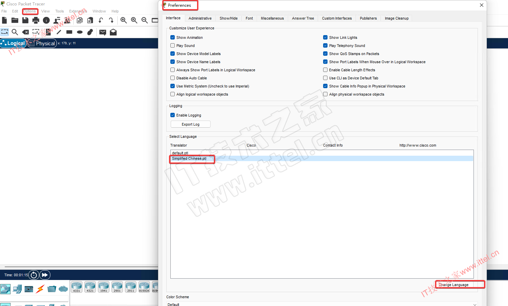Click the Zoom In magnifier icon
The image size is (508, 306).
pyautogui.click(x=124, y=20)
